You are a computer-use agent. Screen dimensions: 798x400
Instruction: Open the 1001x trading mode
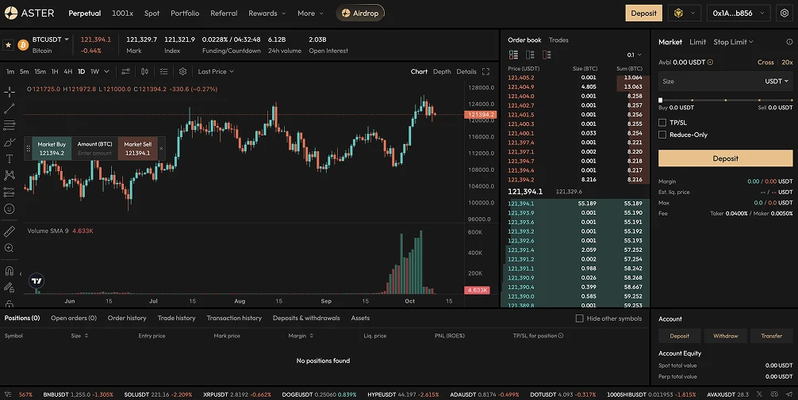tap(122, 13)
